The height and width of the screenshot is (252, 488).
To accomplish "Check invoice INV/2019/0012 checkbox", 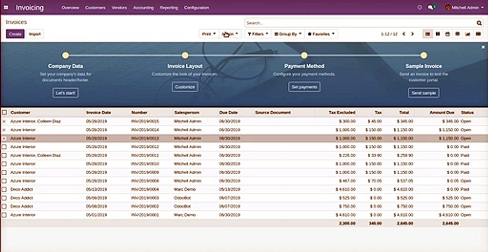I will pyautogui.click(x=4, y=147).
